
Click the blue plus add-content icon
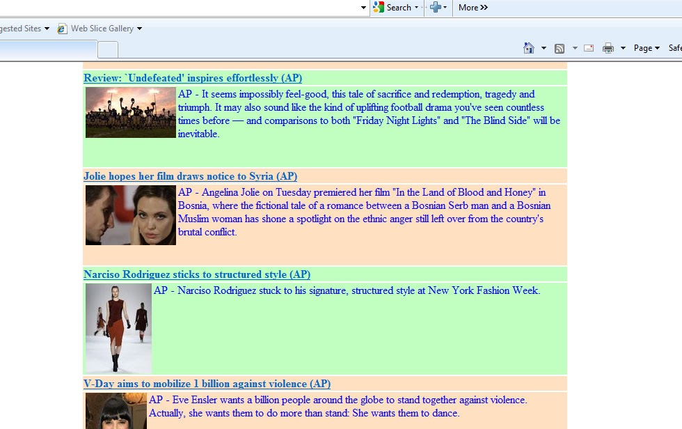[436, 8]
